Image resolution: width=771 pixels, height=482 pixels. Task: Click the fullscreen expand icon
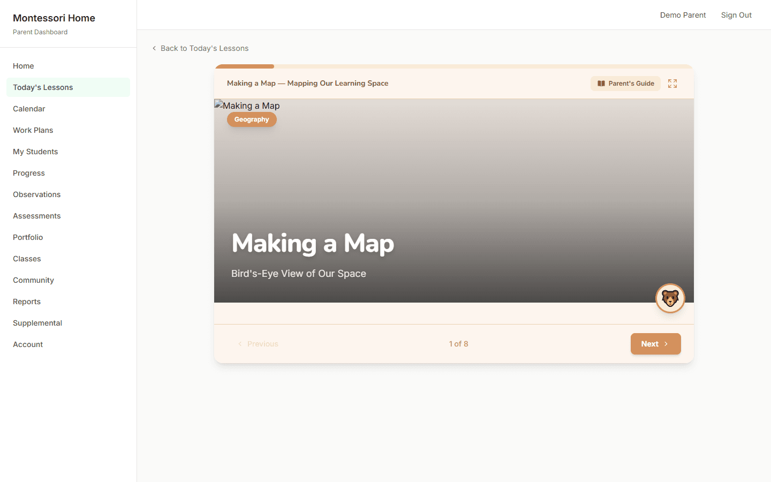672,84
